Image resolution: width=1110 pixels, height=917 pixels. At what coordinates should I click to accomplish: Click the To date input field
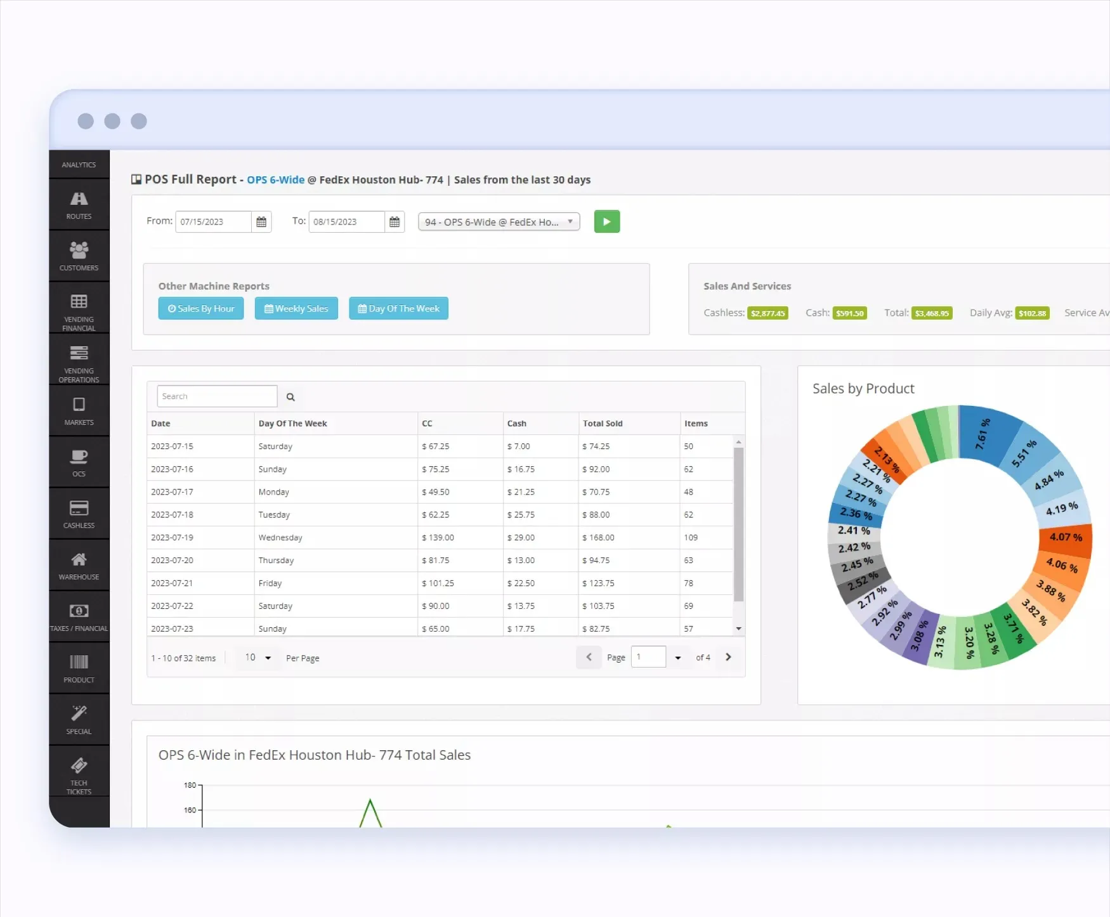pyautogui.click(x=347, y=222)
